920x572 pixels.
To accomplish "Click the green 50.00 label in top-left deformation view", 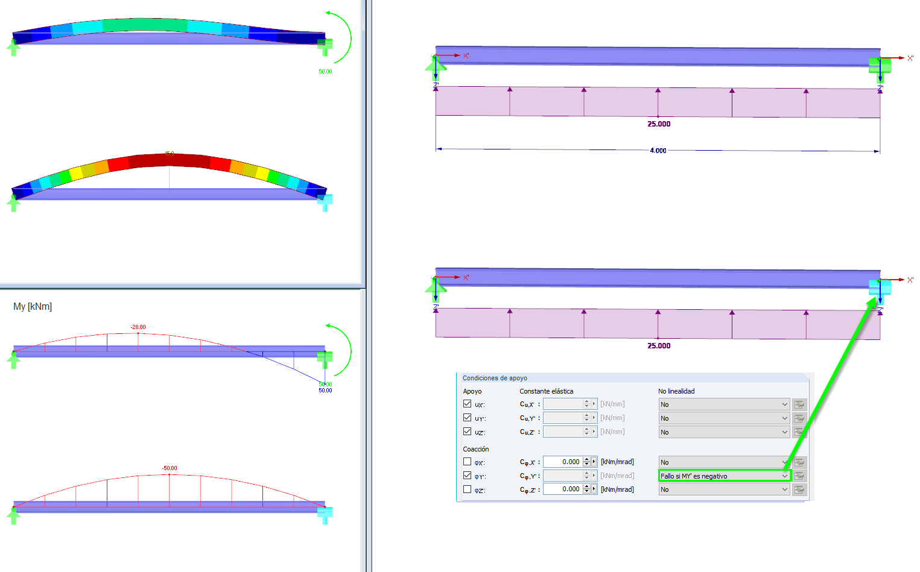I will (x=325, y=72).
